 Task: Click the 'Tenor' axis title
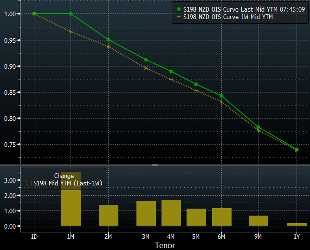coord(165,245)
